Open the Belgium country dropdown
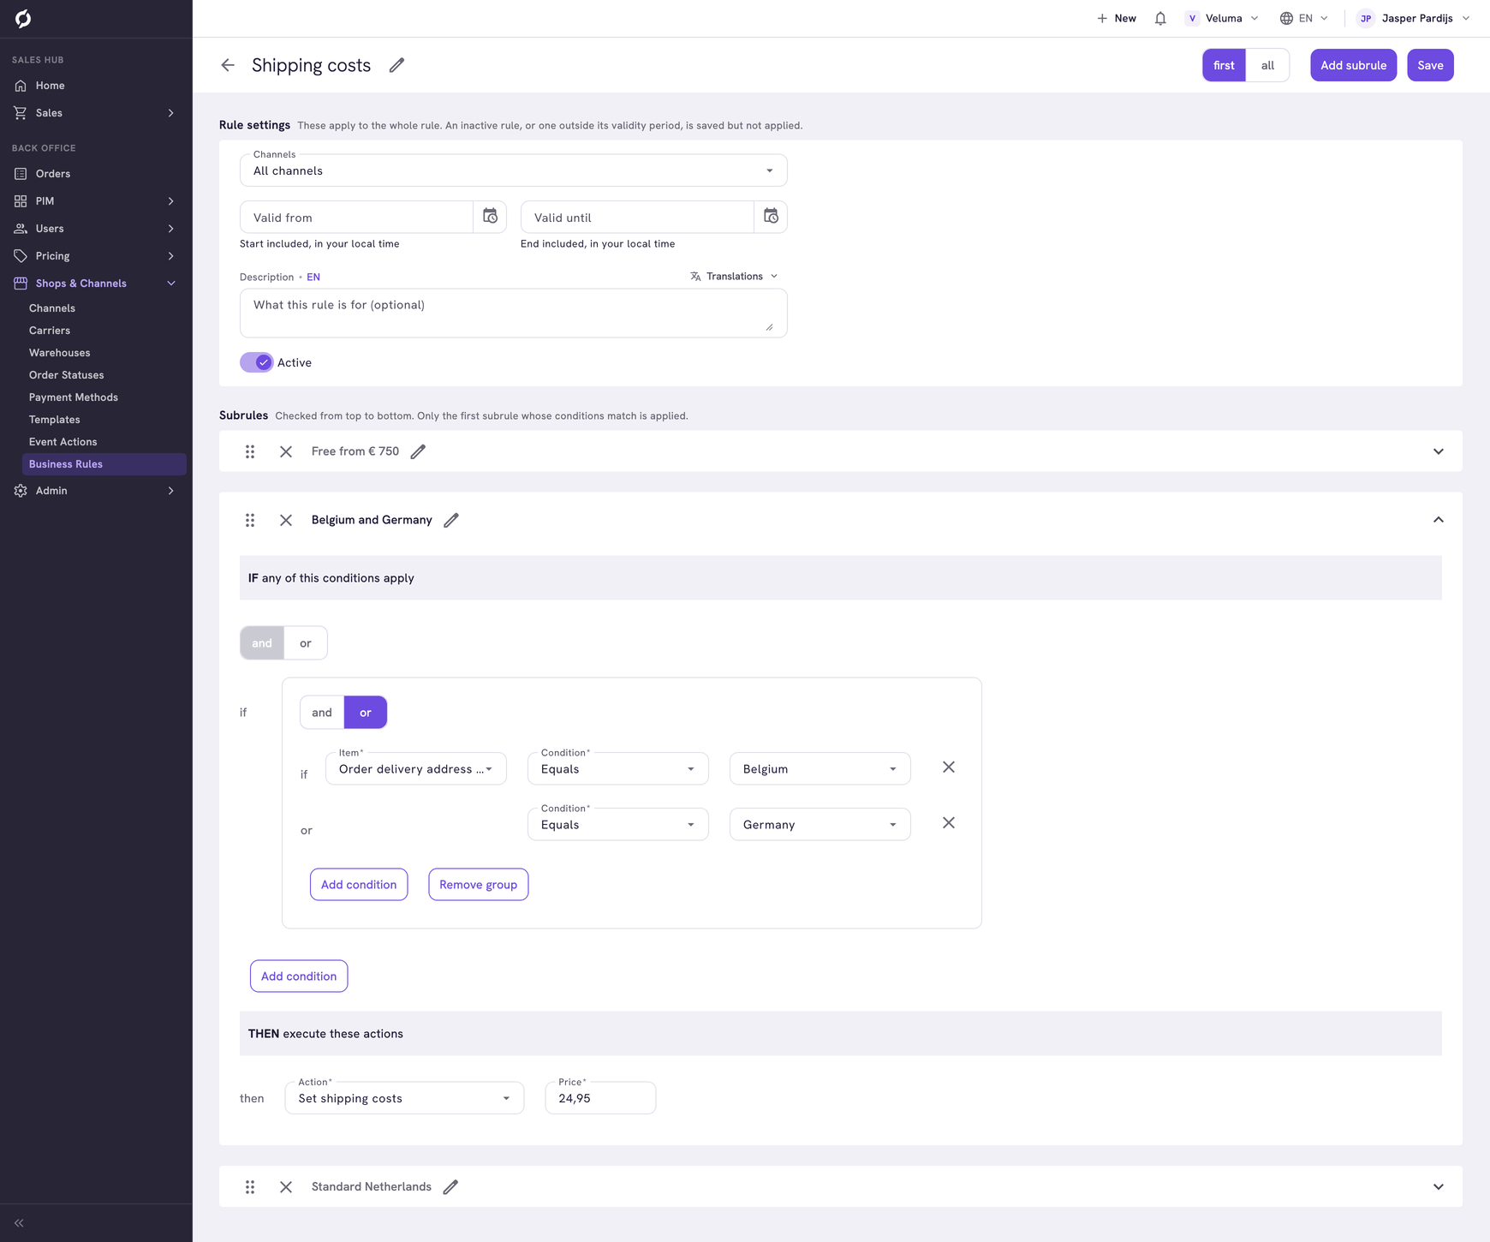 click(x=820, y=769)
